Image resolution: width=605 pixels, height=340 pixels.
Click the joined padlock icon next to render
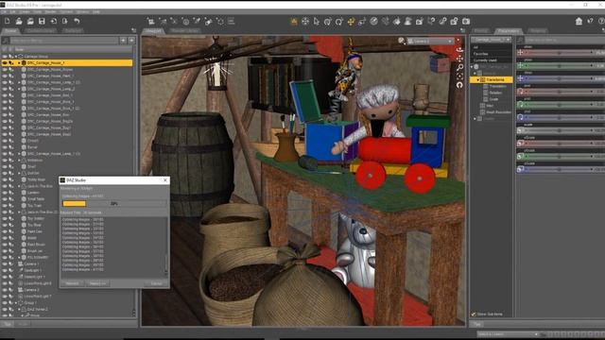[x=455, y=21]
